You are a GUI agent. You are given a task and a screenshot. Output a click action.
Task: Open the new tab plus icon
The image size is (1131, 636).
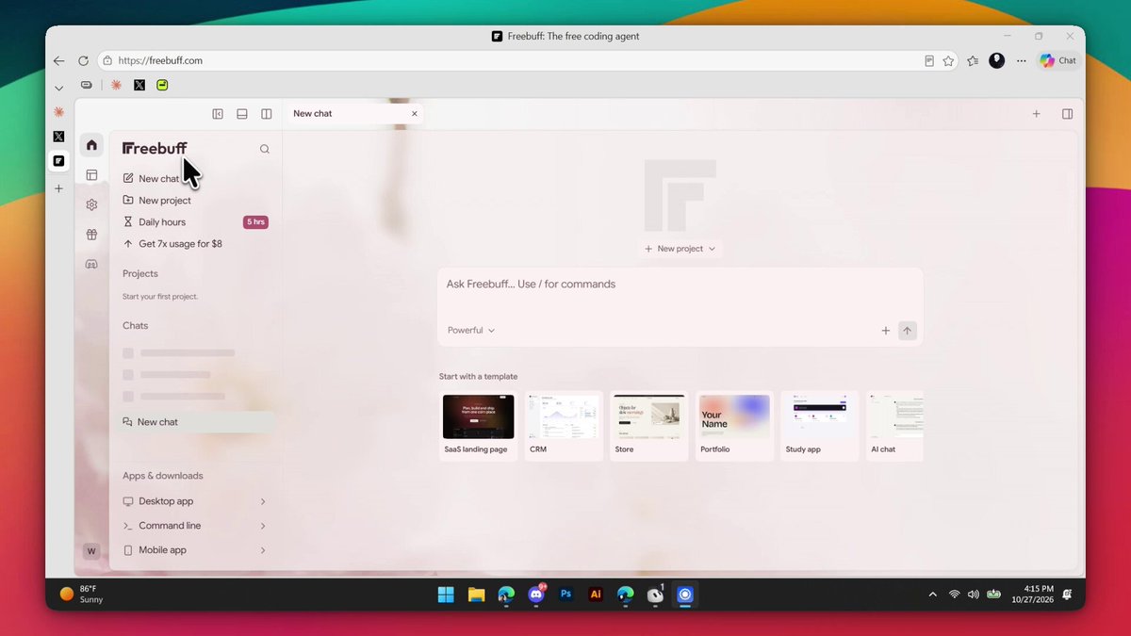point(1036,114)
